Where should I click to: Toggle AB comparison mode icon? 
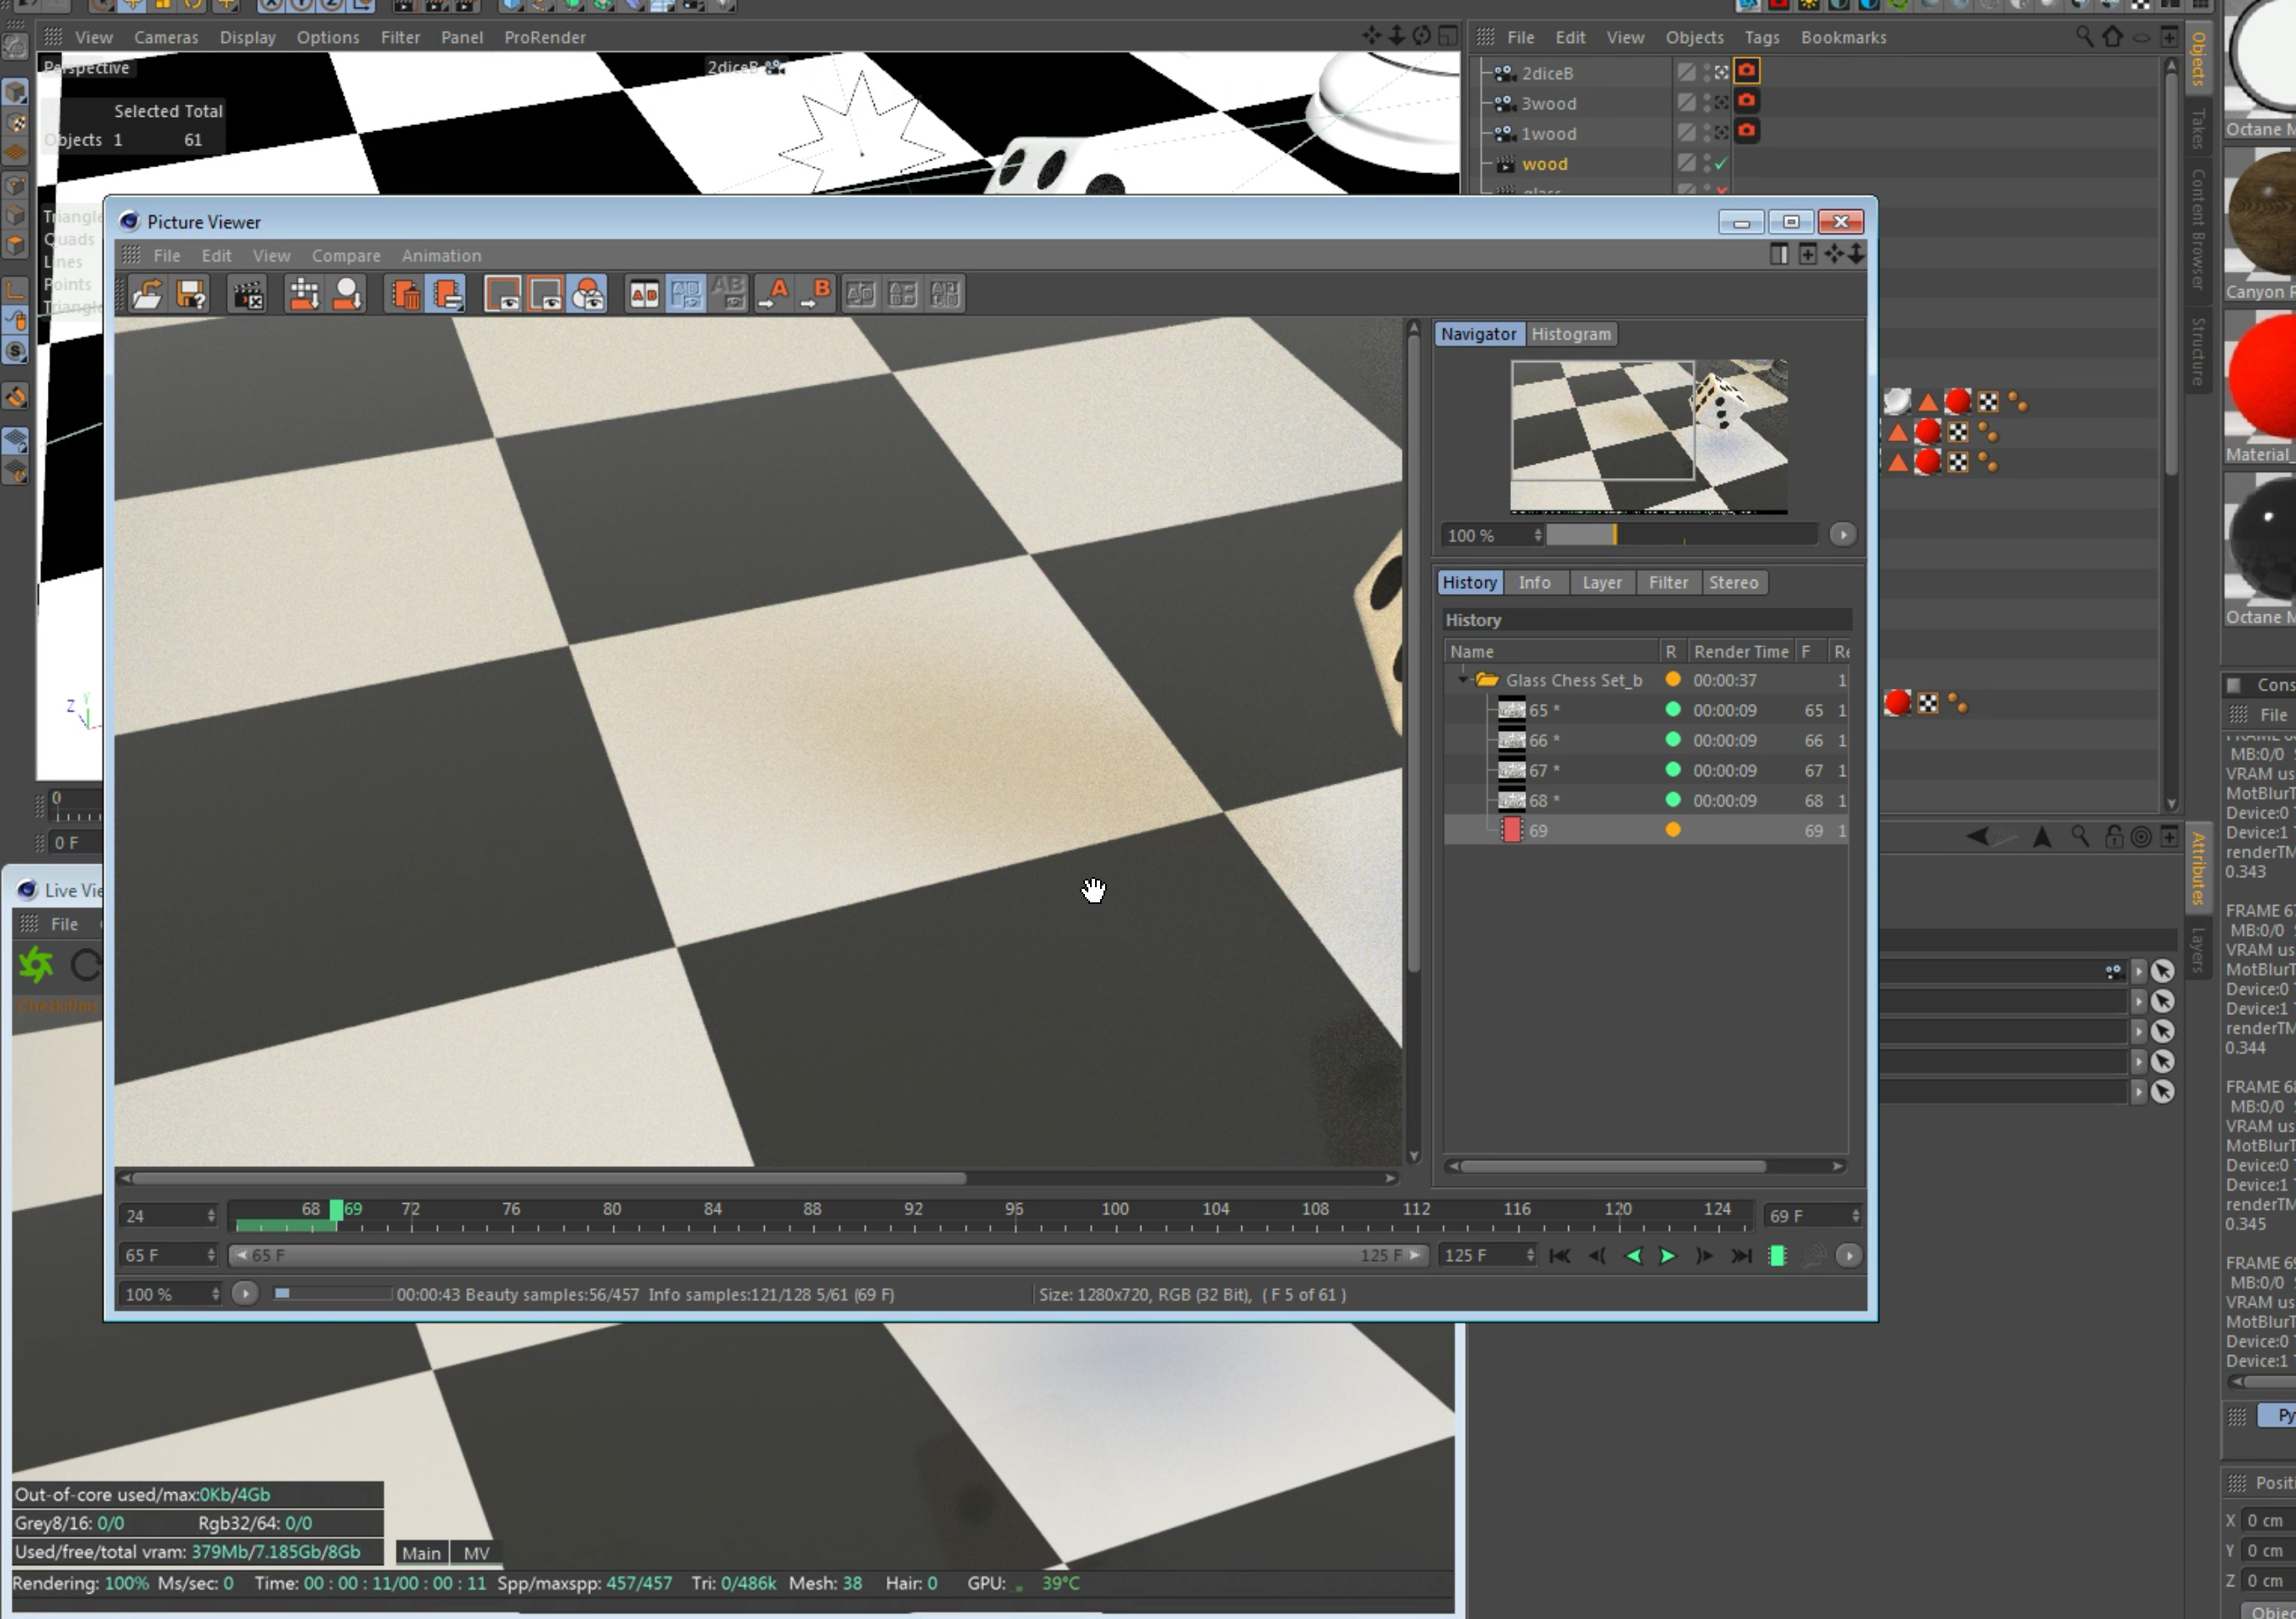643,294
